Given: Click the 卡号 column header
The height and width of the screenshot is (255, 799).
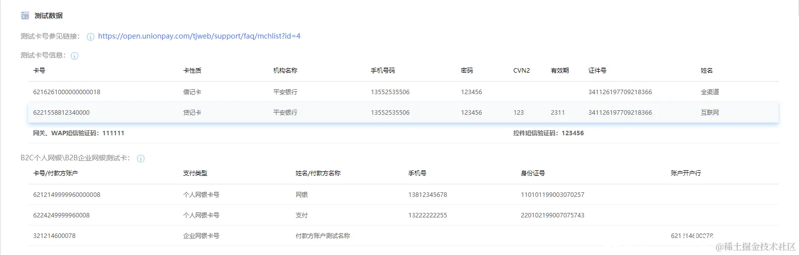Looking at the screenshot, I should click(x=39, y=71).
